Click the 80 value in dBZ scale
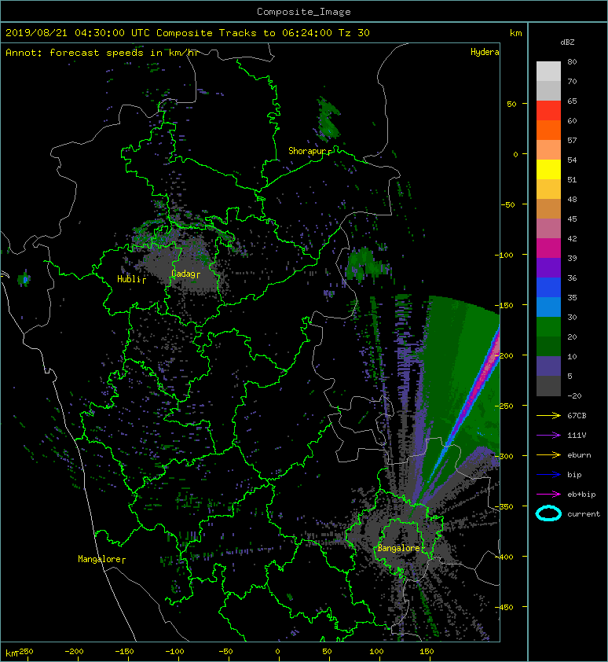 [572, 61]
